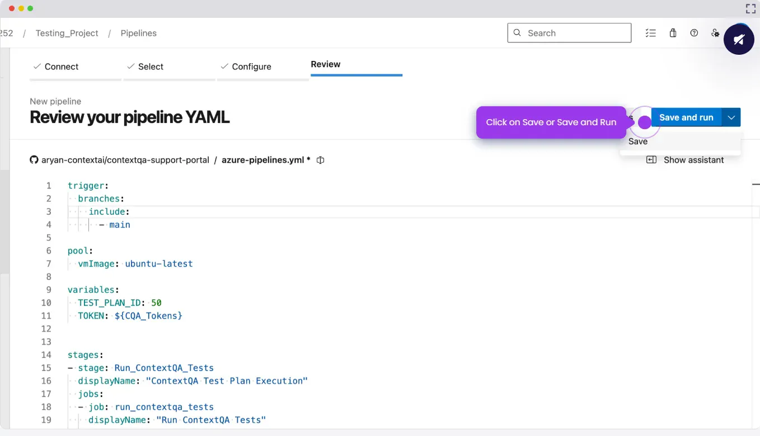Return to the Configure step tab
This screenshot has width=760, height=436.
click(251, 67)
